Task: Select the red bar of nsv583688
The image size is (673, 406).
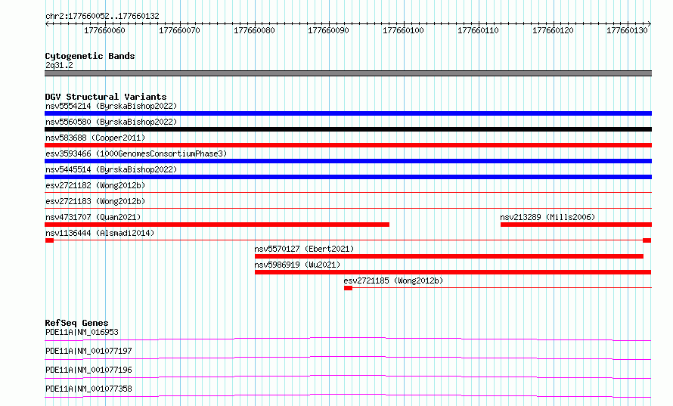Action: pyautogui.click(x=348, y=145)
